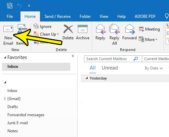
Task: Click the Ignore conversation icon
Action: (36, 26)
